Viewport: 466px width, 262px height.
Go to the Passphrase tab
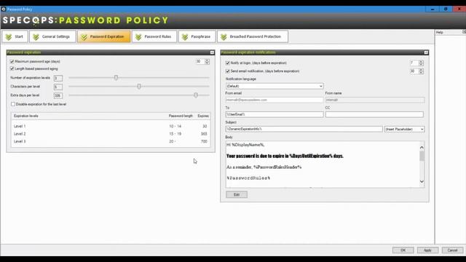[197, 36]
